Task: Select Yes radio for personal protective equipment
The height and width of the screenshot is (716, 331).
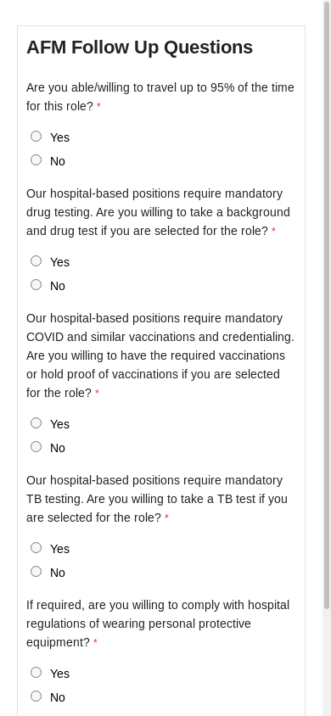Action: point(36,672)
